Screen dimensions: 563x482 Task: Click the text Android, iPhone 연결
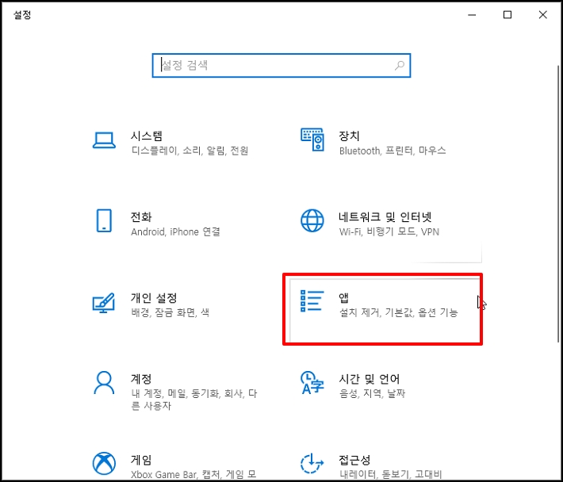[x=175, y=231]
